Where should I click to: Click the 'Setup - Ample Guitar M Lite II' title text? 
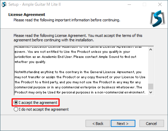tap(35, 5)
